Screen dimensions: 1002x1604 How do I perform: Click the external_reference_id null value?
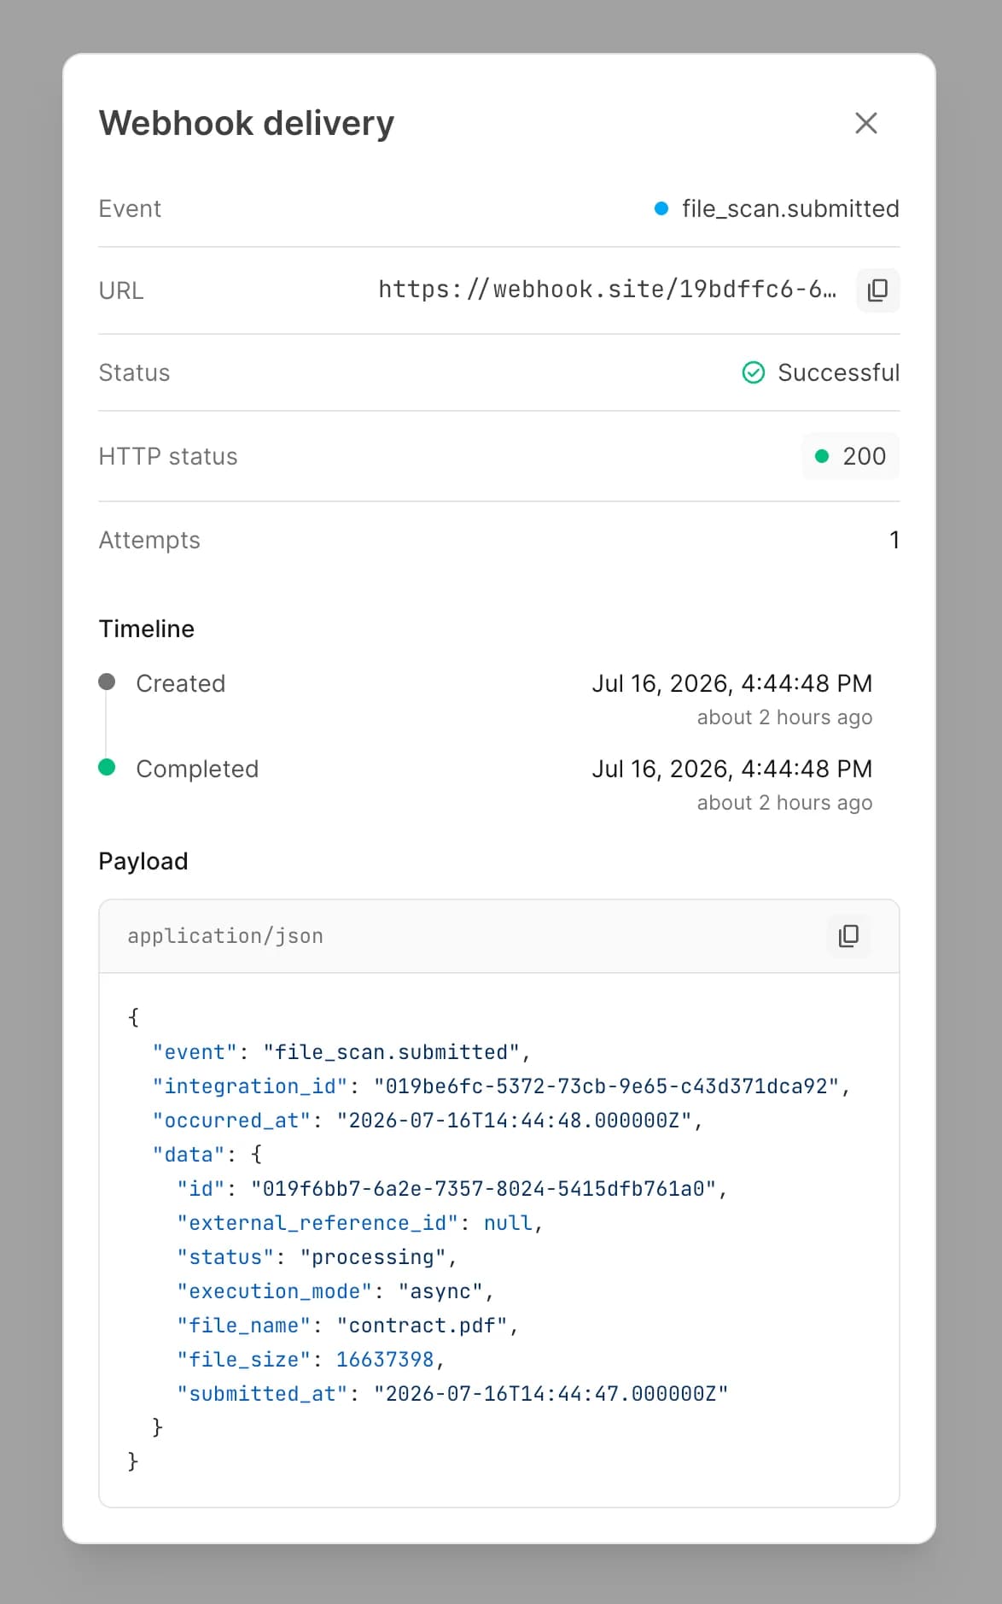tap(508, 1223)
